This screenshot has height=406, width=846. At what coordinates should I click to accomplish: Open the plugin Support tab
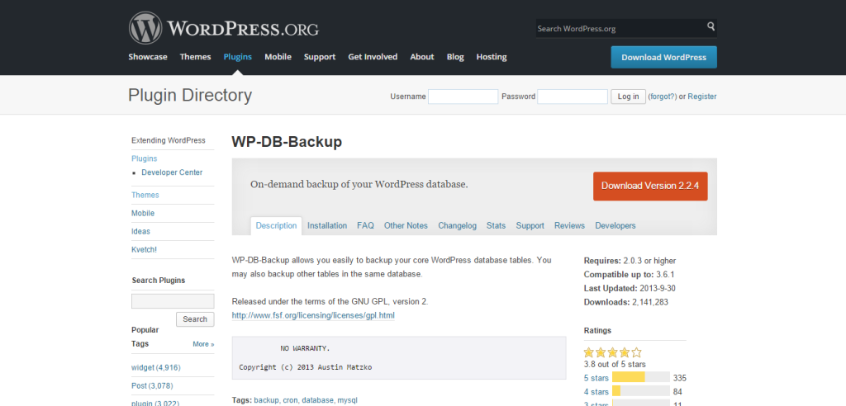(530, 226)
